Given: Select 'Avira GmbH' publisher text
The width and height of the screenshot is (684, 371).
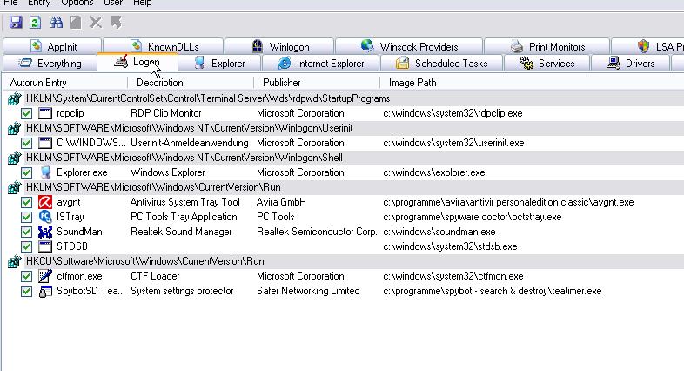Looking at the screenshot, I should (x=281, y=202).
